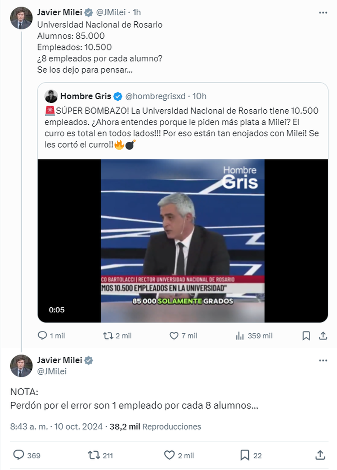Open Javier Milei's avatar on top tweet
337x470 pixels.
(x=21, y=18)
